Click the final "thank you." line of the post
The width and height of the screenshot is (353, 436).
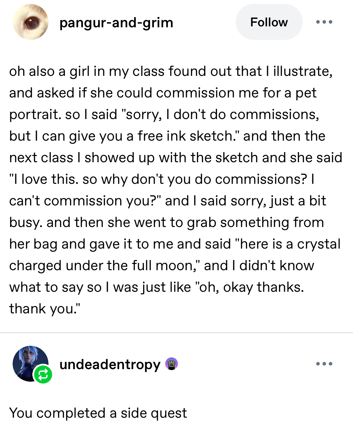click(x=45, y=309)
